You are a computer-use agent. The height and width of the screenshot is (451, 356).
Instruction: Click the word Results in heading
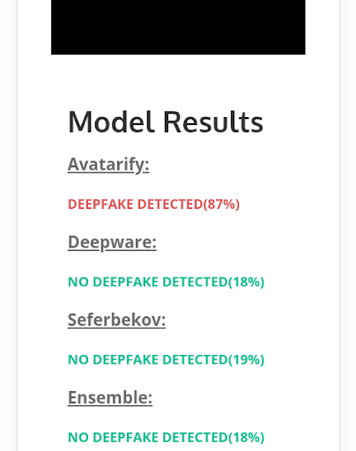[x=213, y=122]
